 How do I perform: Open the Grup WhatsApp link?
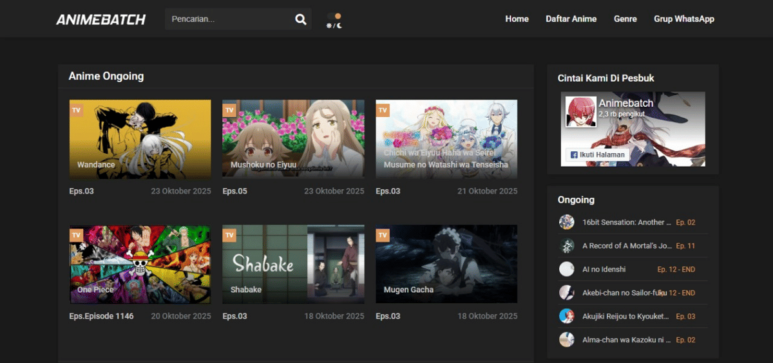click(684, 19)
